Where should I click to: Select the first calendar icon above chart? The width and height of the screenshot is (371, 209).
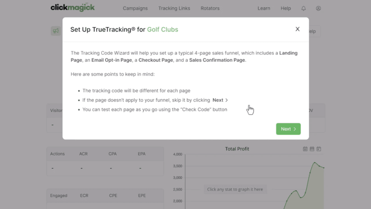[305, 149]
